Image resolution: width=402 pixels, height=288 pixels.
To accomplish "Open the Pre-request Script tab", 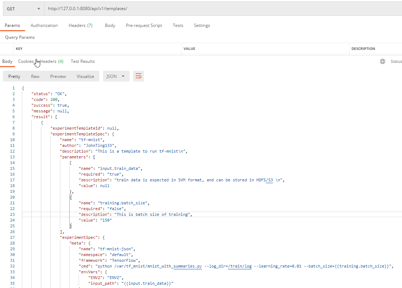I will [144, 25].
